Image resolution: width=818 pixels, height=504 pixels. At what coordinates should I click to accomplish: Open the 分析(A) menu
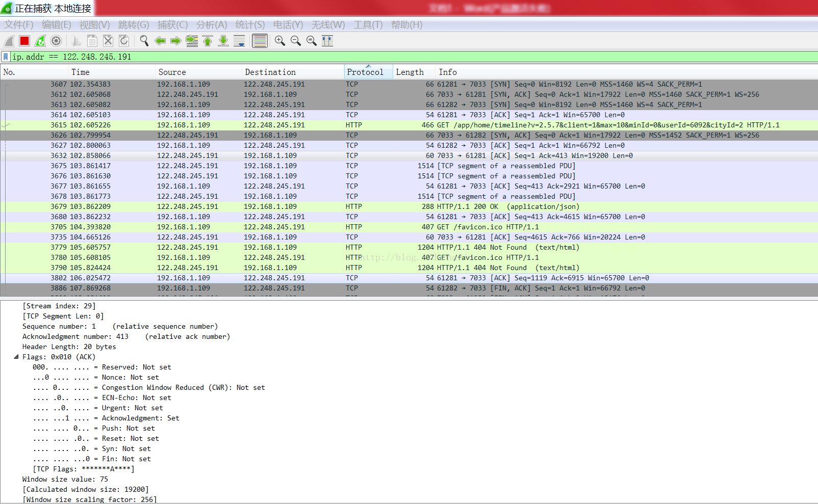(211, 24)
